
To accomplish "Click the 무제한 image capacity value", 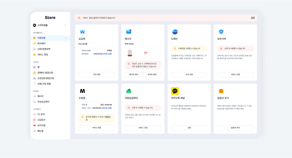I will coord(109,50).
